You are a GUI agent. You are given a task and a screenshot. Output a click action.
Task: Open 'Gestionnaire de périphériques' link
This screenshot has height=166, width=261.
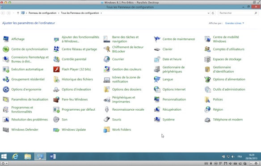pos(173,69)
